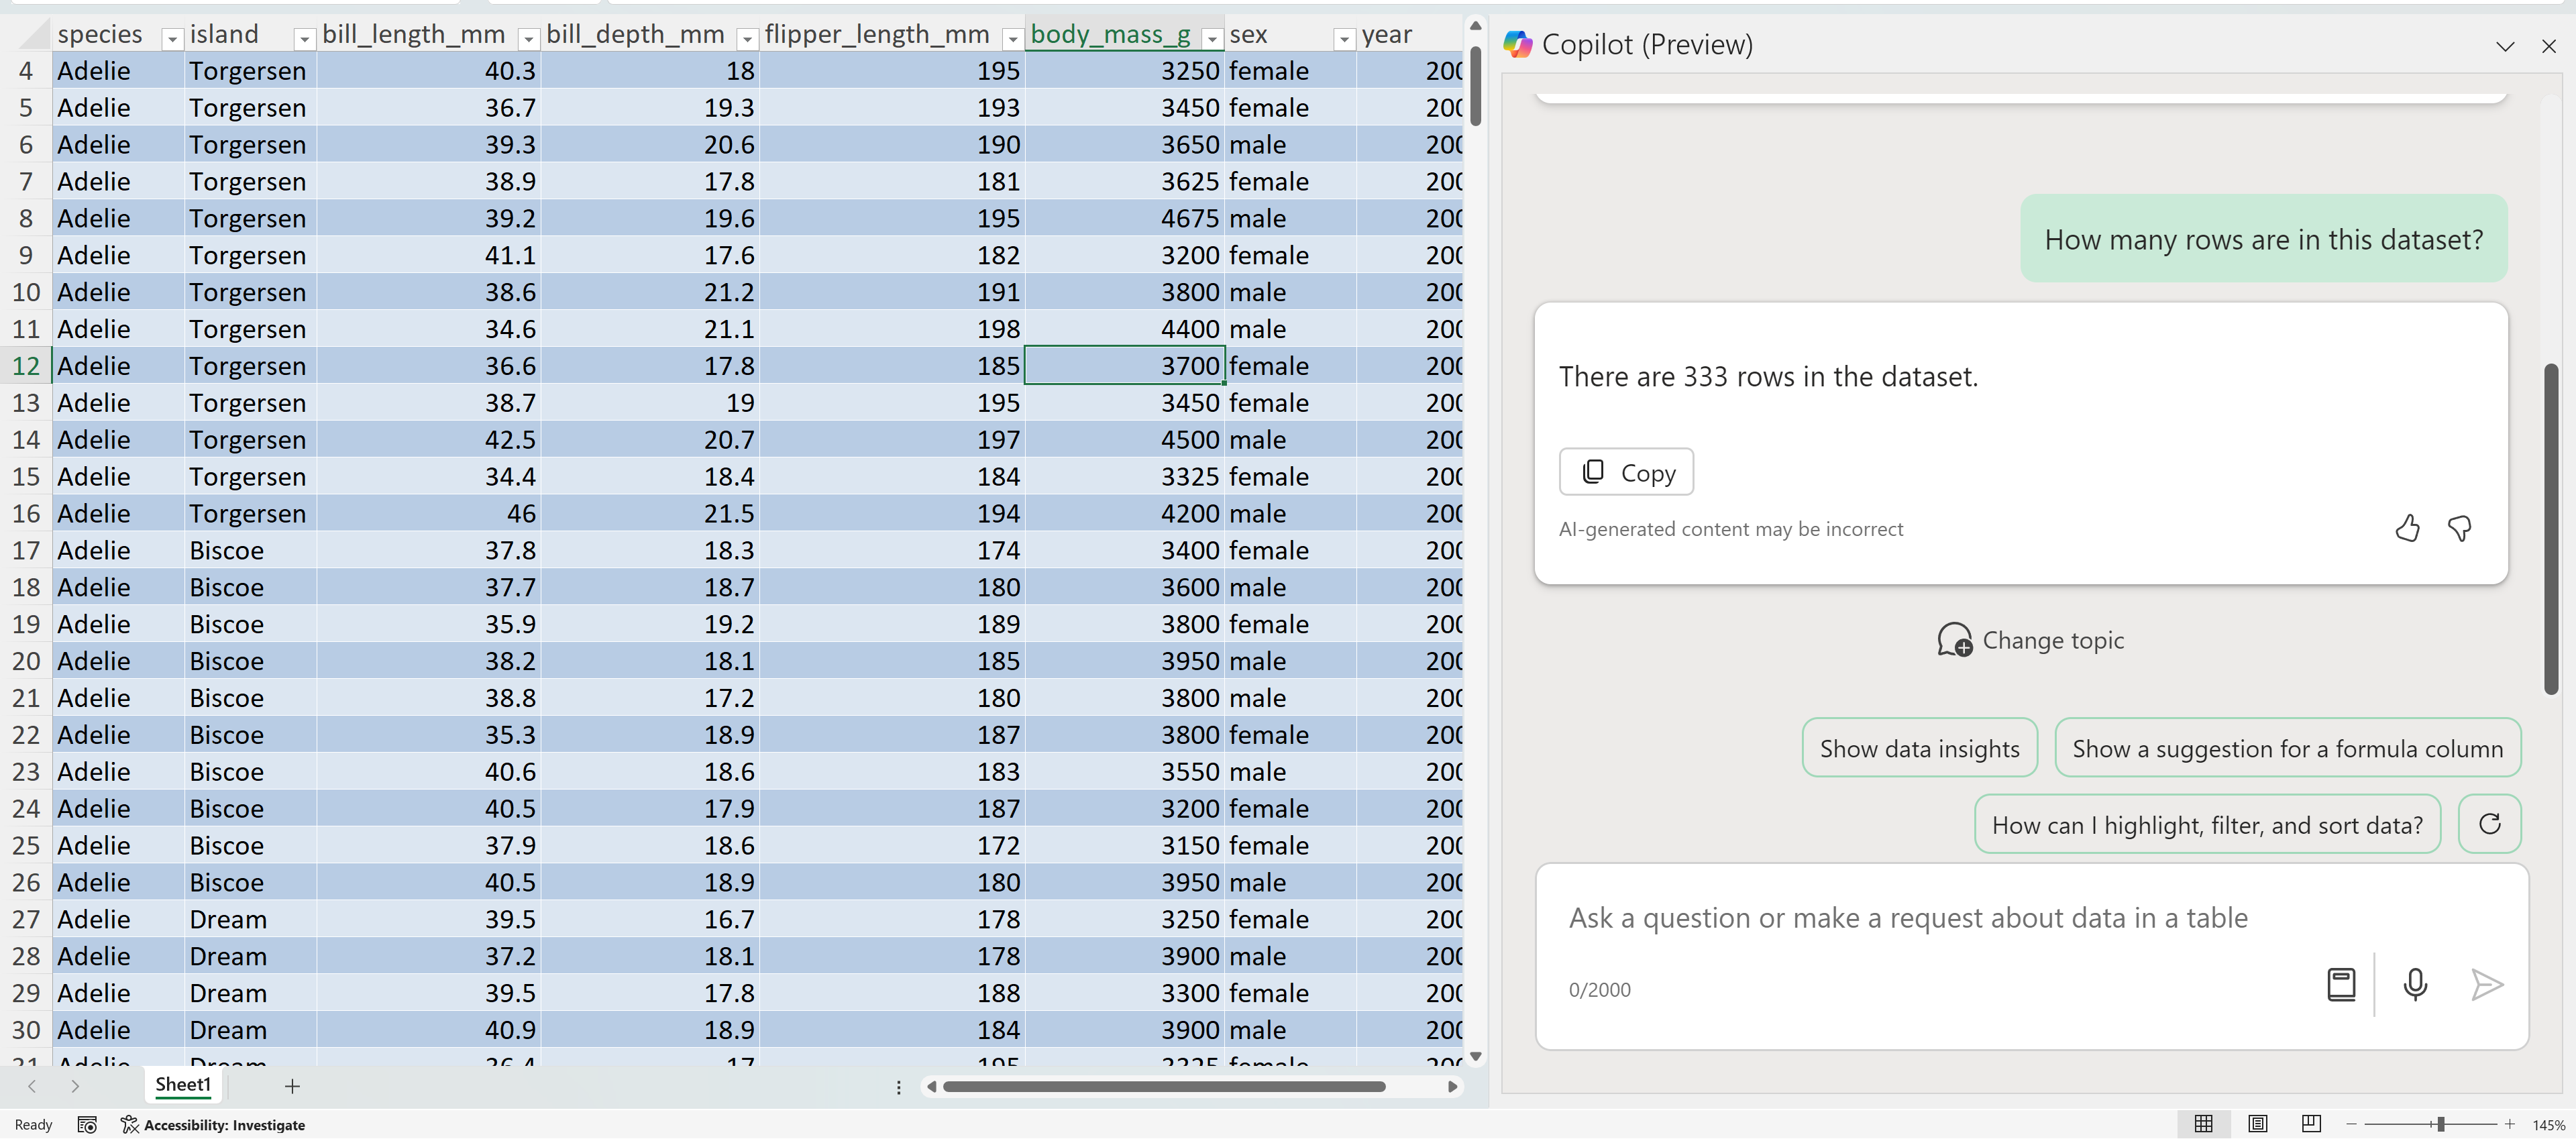The height and width of the screenshot is (1139, 2576).
Task: Click the thumbs up feedback icon
Action: coord(2407,528)
